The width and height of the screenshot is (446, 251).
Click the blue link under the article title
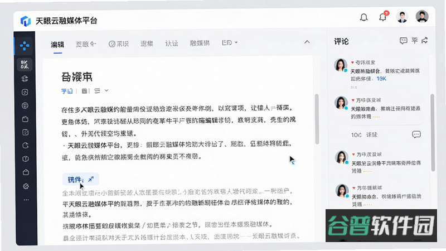point(67,91)
